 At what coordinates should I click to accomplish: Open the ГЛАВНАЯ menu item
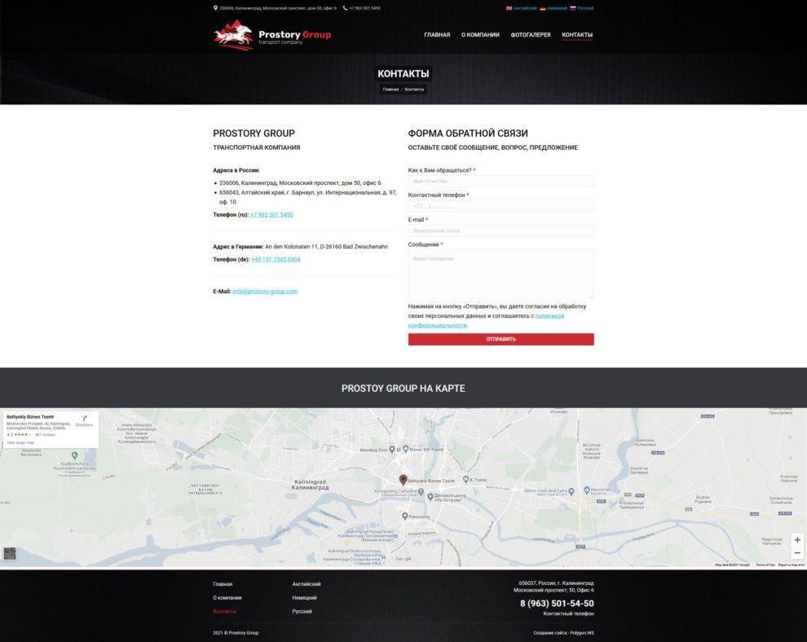(x=437, y=35)
